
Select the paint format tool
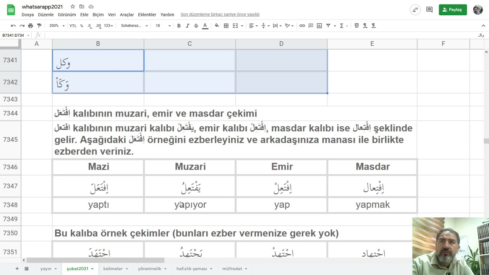(x=39, y=26)
